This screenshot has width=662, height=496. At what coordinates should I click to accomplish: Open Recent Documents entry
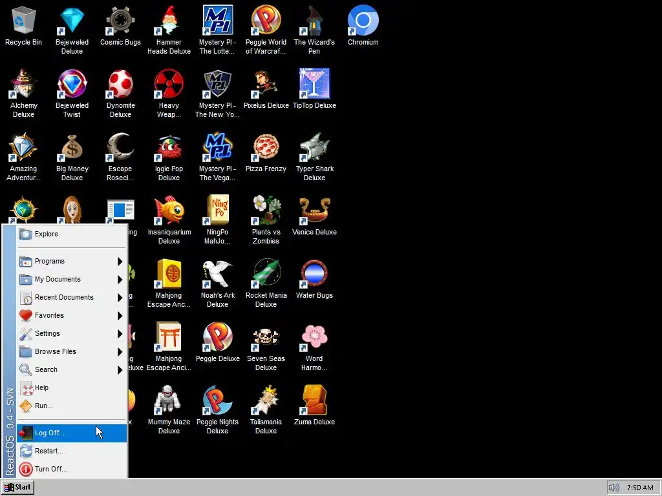[x=72, y=297]
